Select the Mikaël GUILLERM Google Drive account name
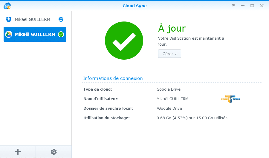Image resolution: width=269 pixels, height=158 pixels. (35, 34)
